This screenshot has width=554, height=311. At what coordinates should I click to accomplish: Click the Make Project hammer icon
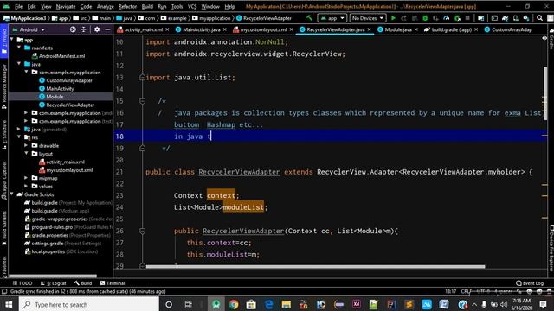click(x=310, y=18)
